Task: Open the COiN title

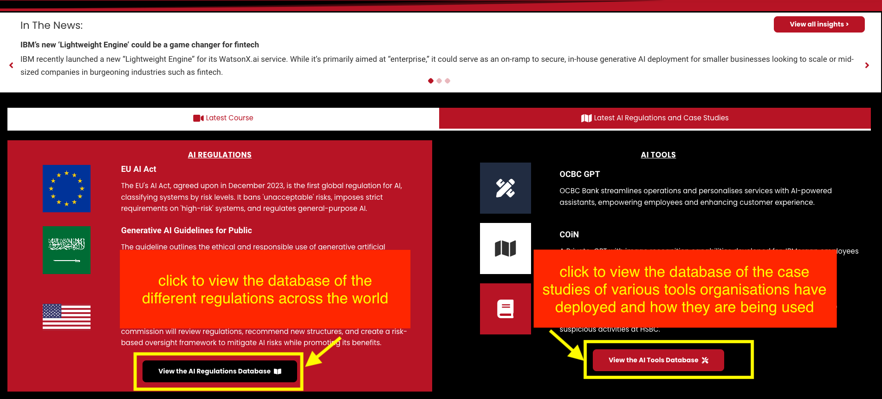Action: pyautogui.click(x=569, y=235)
